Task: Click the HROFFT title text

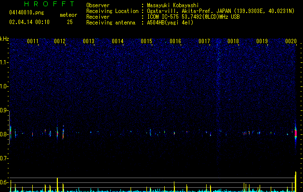Action: (x=49, y=4)
